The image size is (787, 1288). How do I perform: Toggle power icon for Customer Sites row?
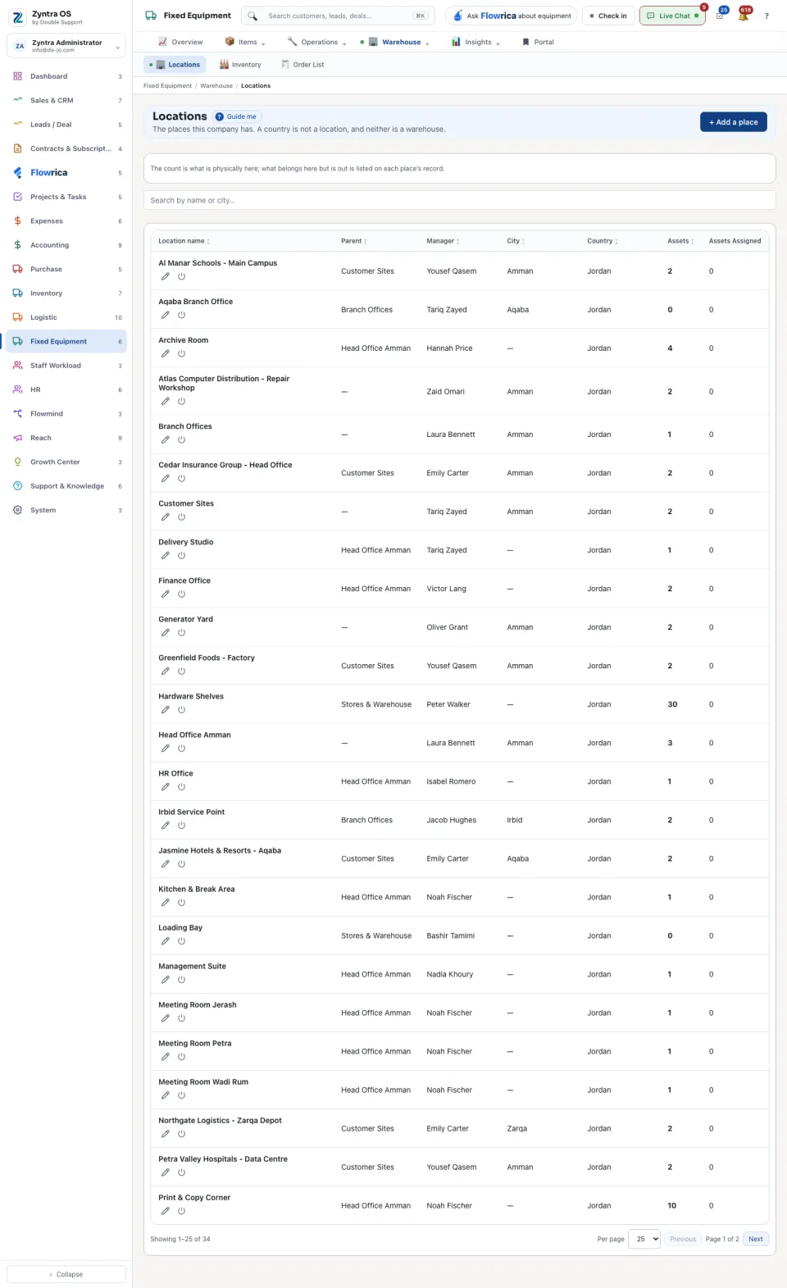point(181,517)
